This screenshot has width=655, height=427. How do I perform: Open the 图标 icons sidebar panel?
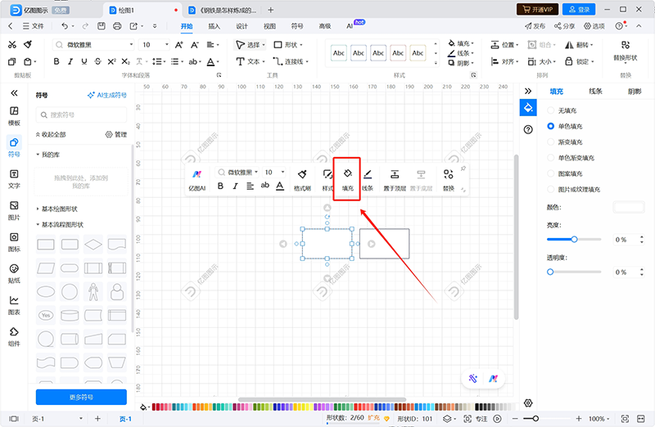pyautogui.click(x=14, y=242)
